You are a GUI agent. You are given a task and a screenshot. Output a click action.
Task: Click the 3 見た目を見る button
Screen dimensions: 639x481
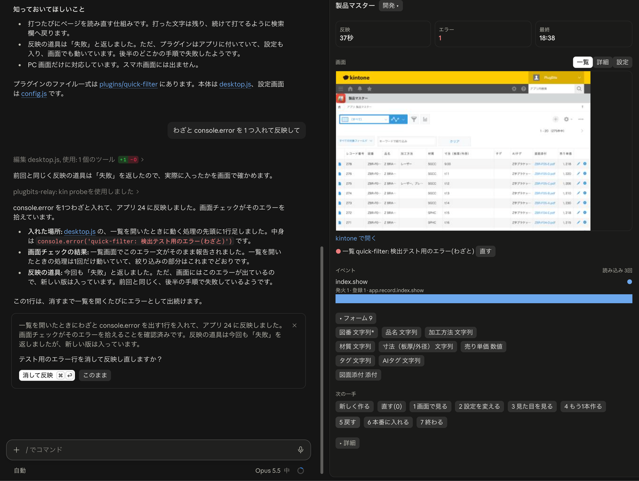(x=532, y=407)
